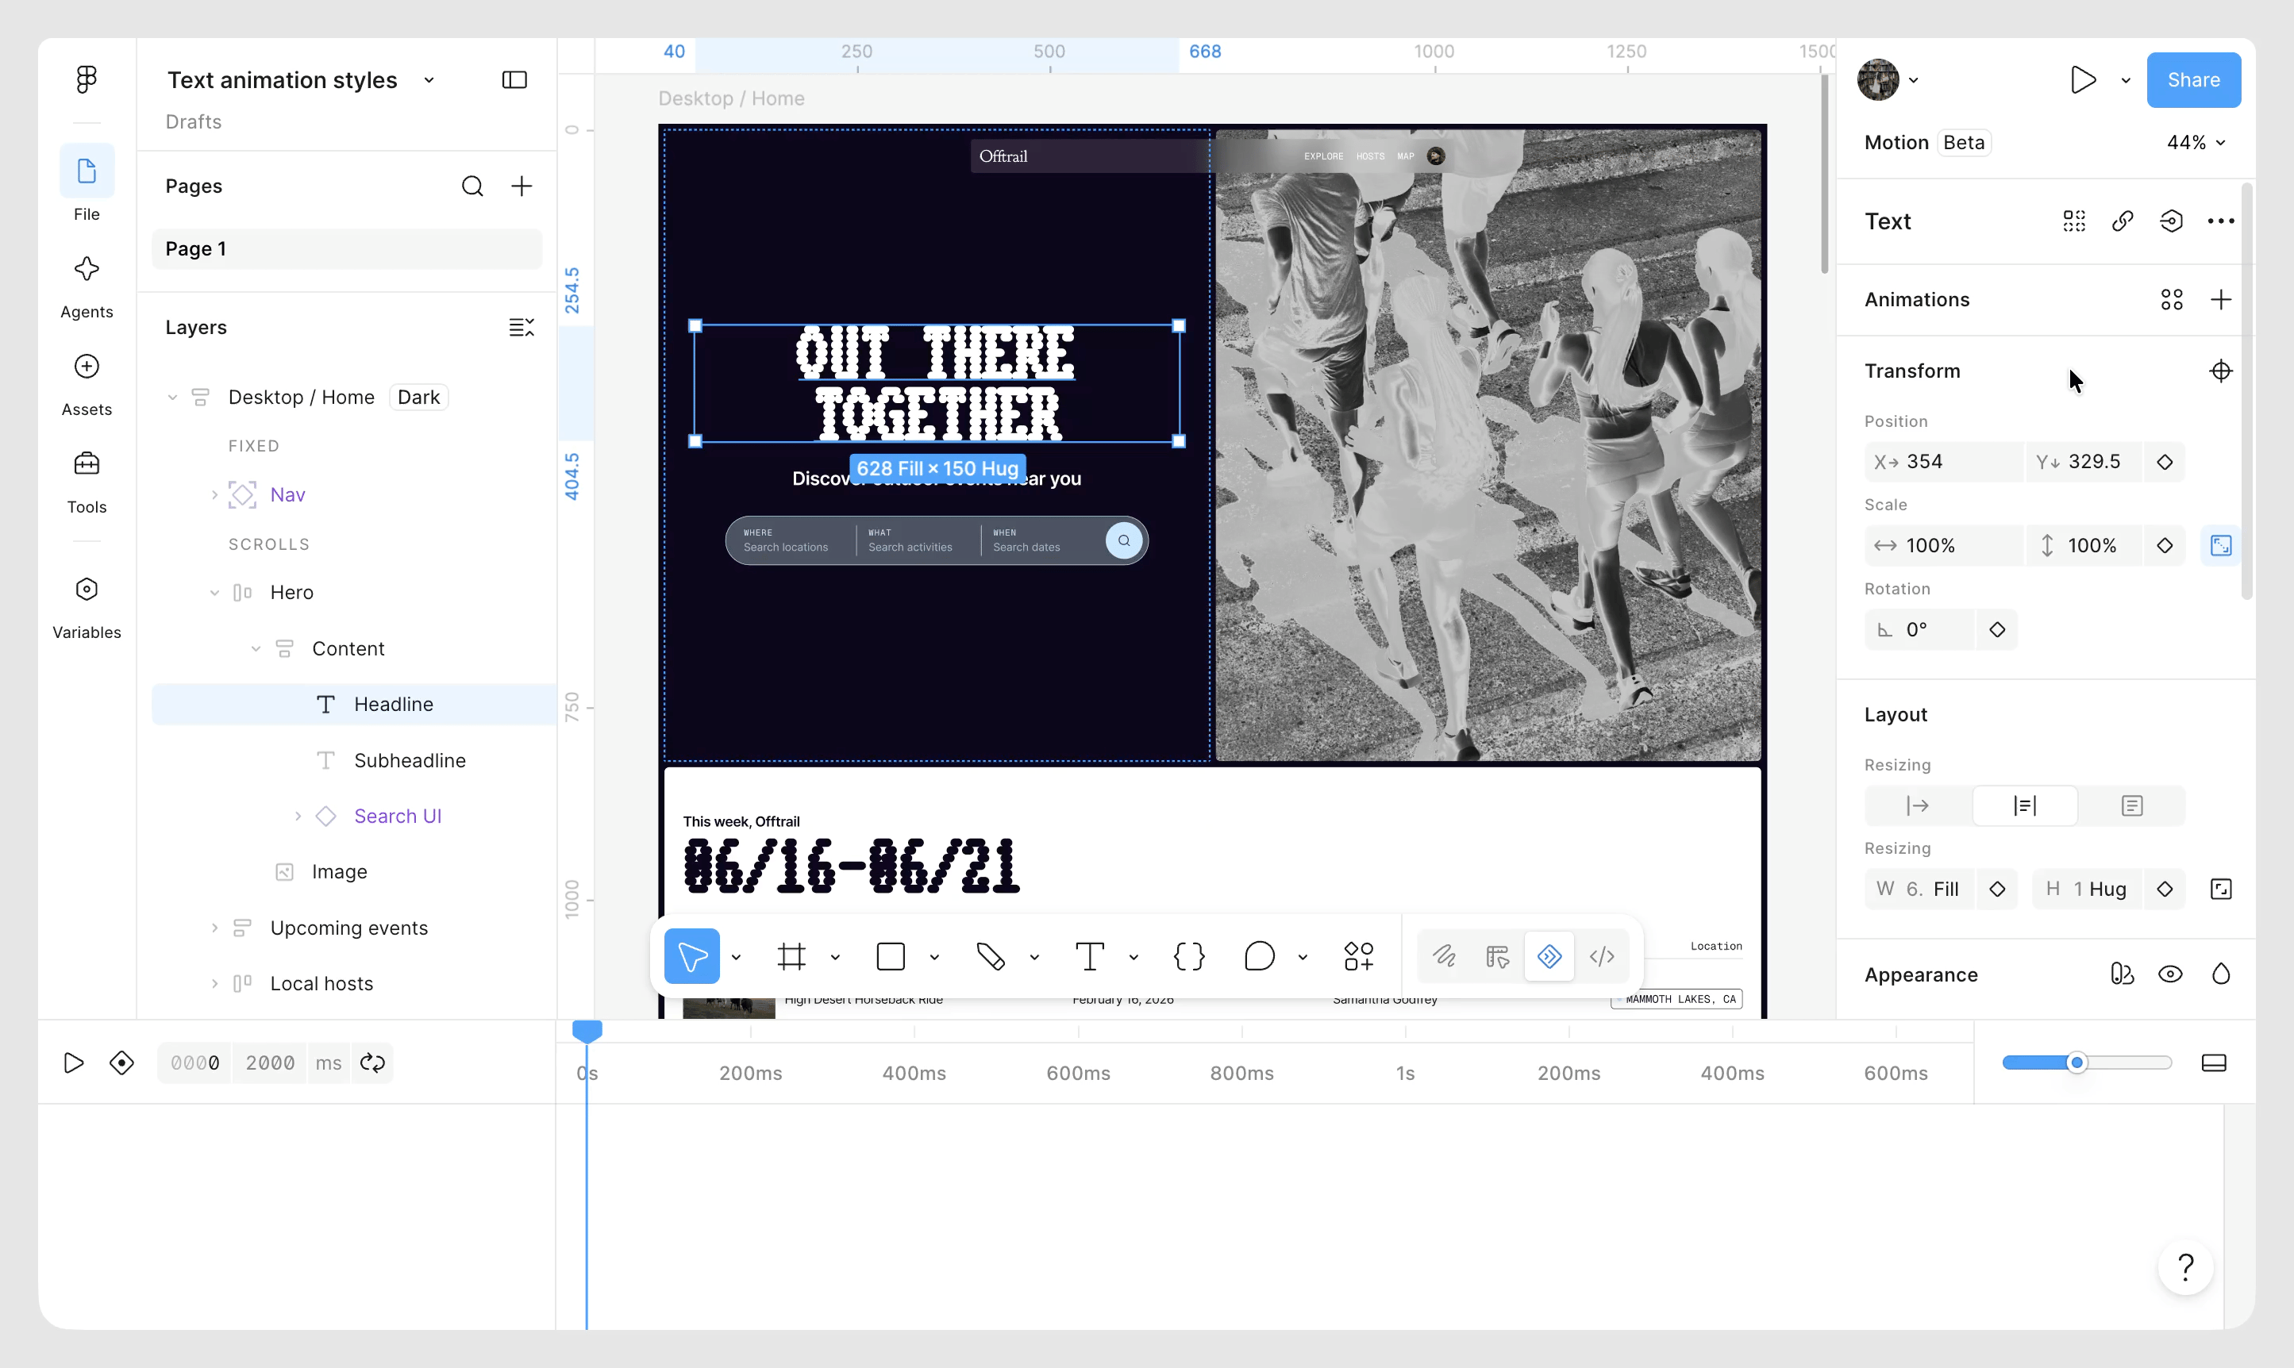This screenshot has width=2294, height=1368.
Task: Select auto width text resizing option
Action: [x=1918, y=805]
